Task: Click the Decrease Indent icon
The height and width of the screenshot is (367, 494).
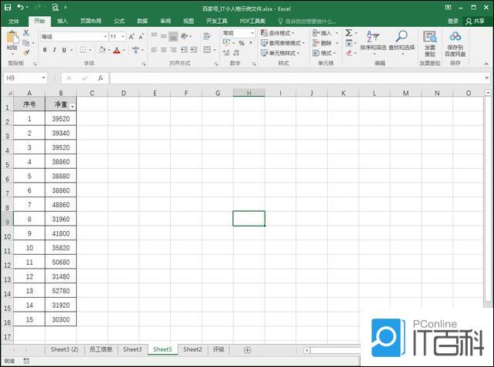Action: 185,50
